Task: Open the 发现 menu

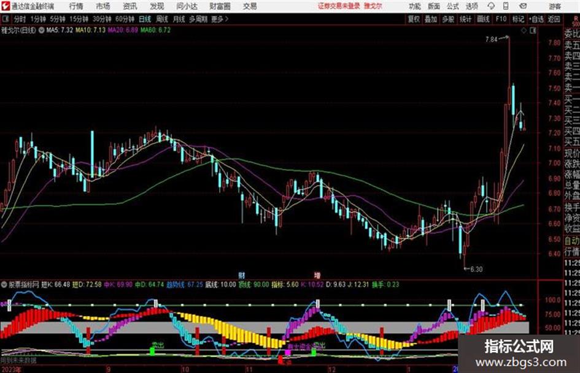Action: pyautogui.click(x=157, y=6)
